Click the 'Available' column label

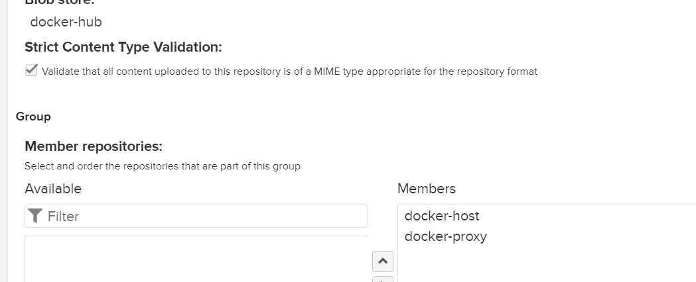pos(53,189)
